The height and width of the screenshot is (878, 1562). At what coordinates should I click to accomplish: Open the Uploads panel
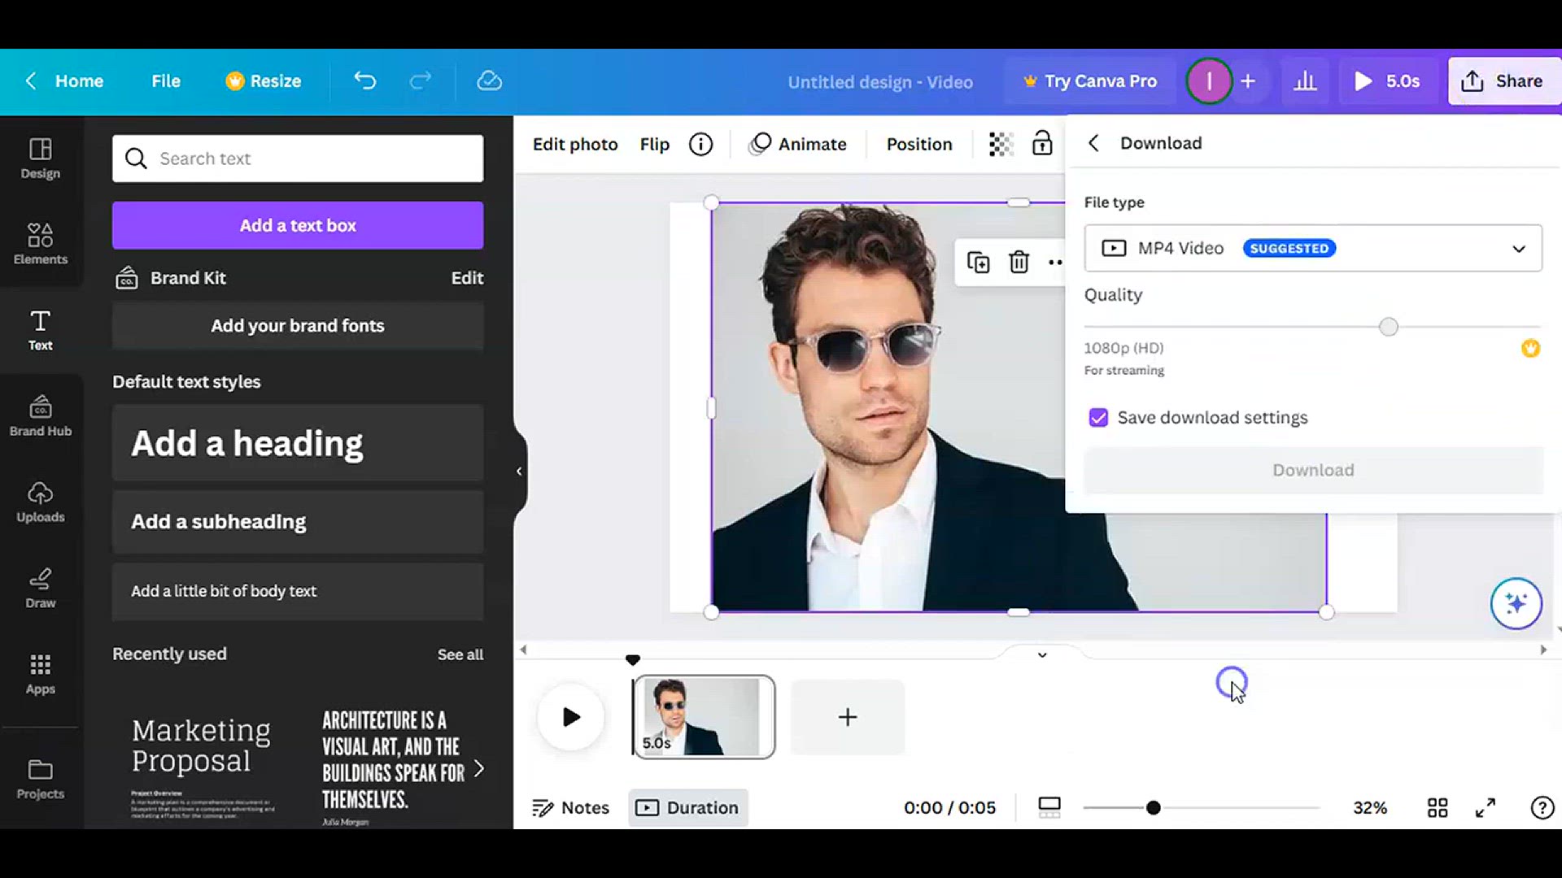click(40, 502)
